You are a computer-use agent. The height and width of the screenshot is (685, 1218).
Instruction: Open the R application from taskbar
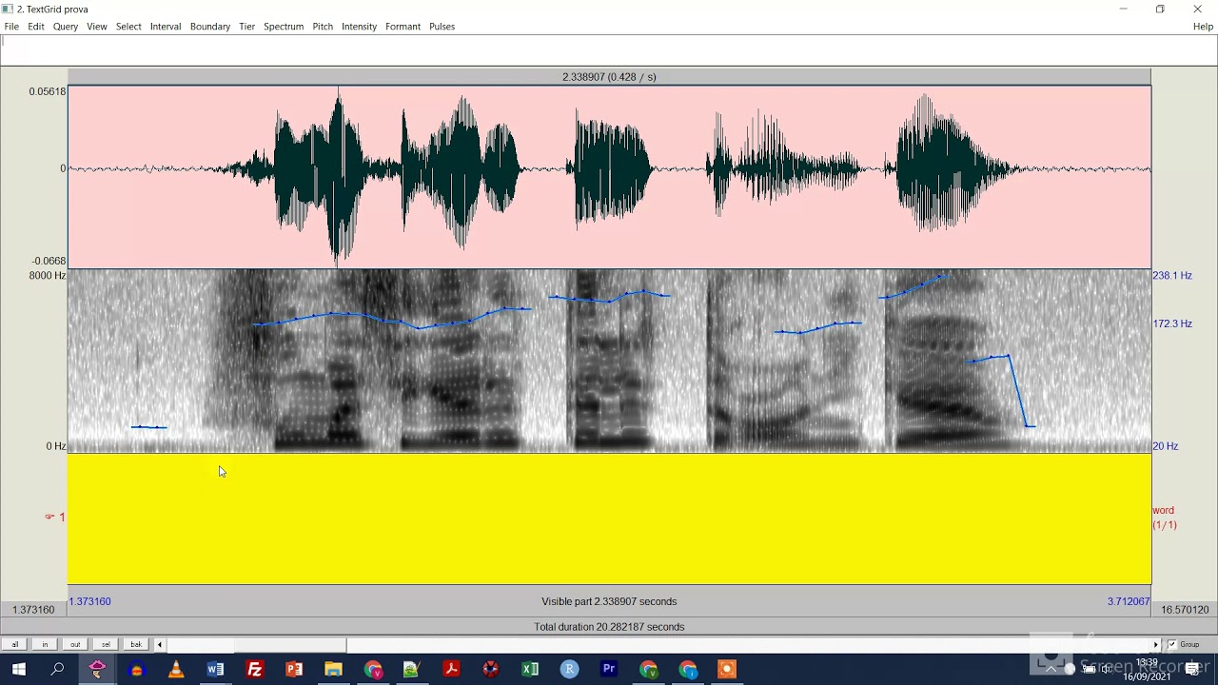coord(569,670)
